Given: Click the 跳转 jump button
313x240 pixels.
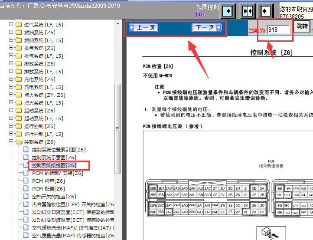Looking at the screenshot, I should click(x=302, y=26).
